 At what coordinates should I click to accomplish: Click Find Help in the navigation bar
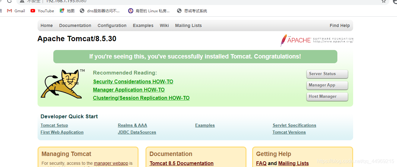coord(340,25)
